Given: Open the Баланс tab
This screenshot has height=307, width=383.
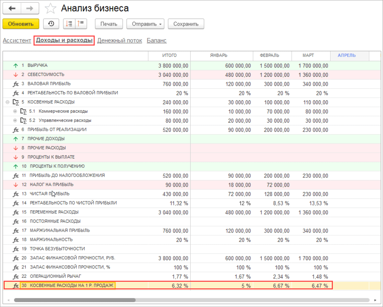Looking at the screenshot, I should tap(156, 41).
